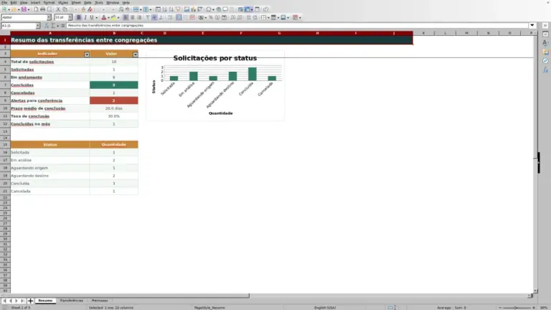Click into the formula input line
The width and height of the screenshot is (551, 310).
click(297, 25)
